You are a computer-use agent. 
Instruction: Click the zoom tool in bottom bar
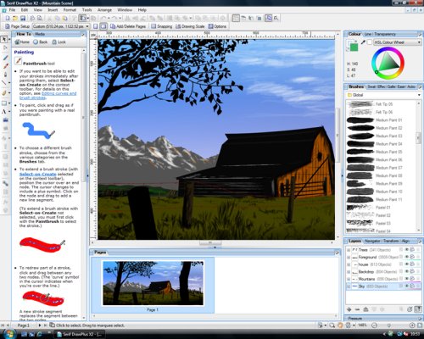[x=332, y=325]
